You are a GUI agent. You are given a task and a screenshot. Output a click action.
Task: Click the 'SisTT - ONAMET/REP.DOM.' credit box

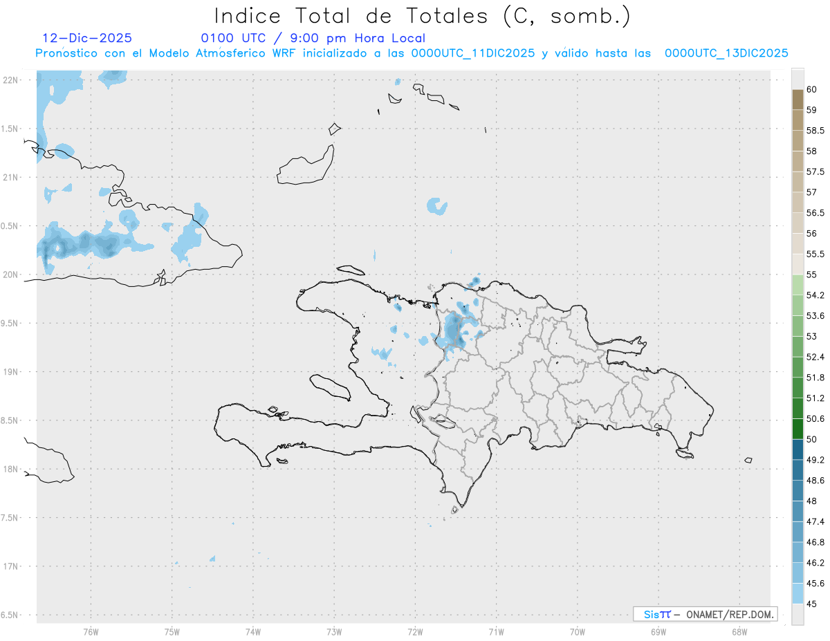[705, 614]
